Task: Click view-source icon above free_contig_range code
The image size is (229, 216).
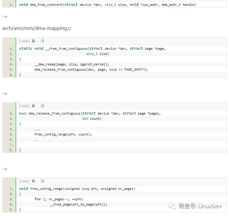Action: 33,181
